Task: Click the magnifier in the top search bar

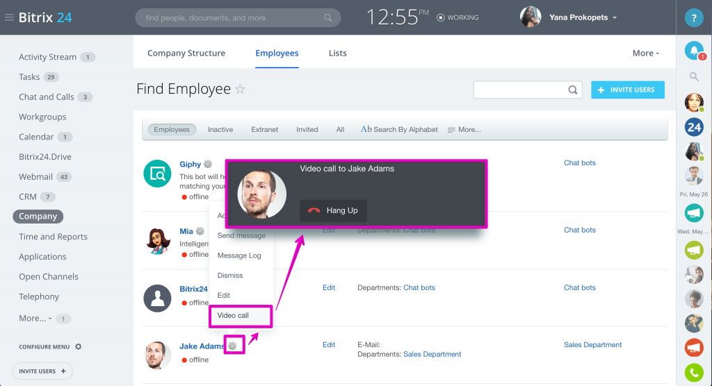Action: coord(328,18)
